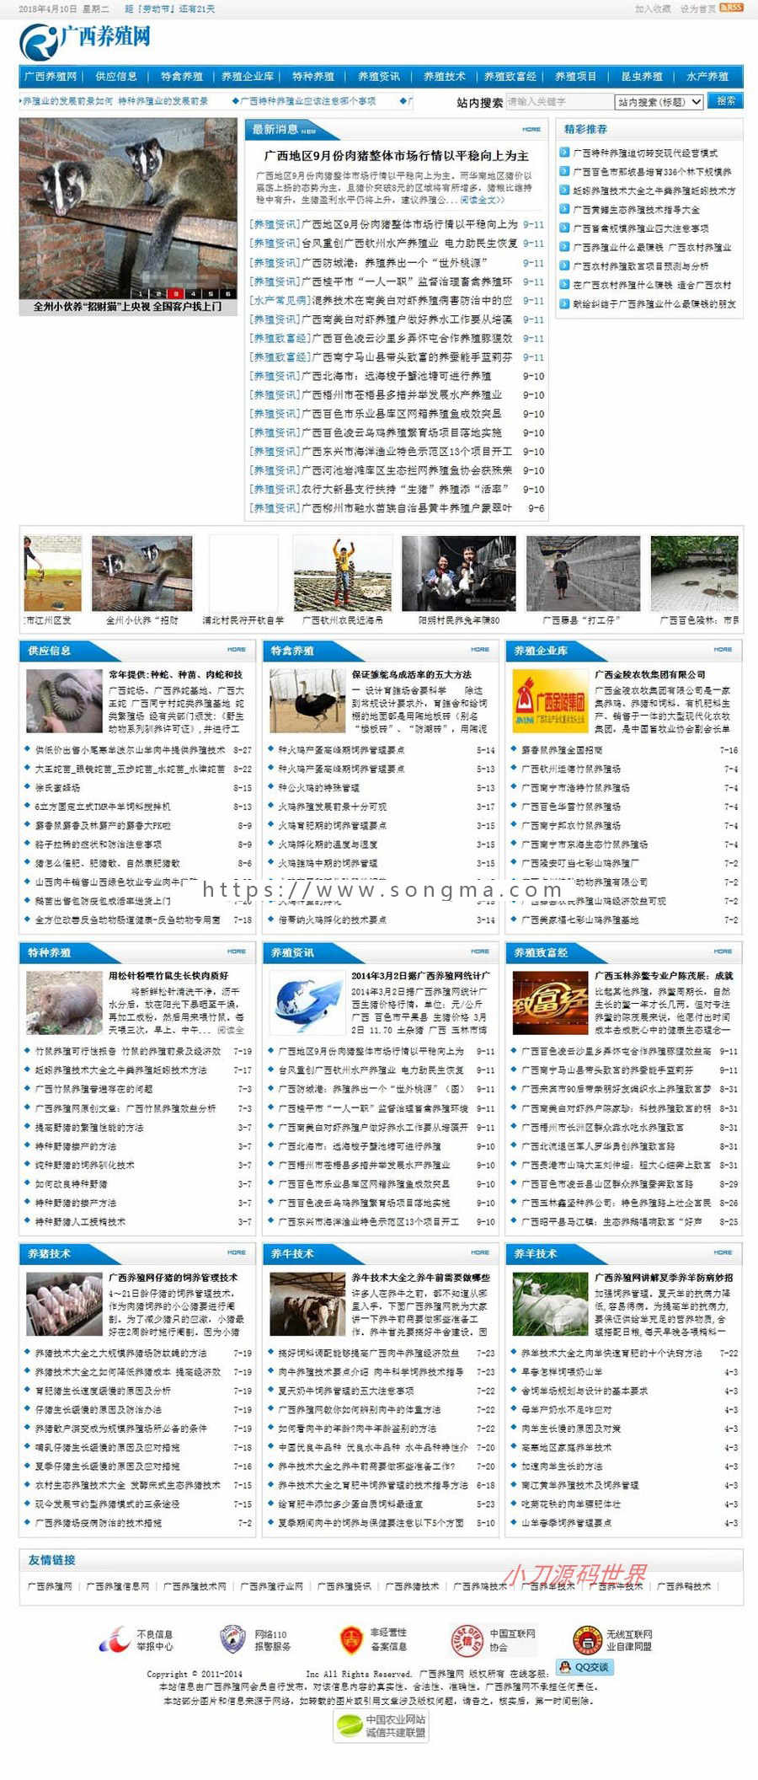Open MORE in 养羊技术 header
The height and width of the screenshot is (1780, 758).
pos(723,1252)
